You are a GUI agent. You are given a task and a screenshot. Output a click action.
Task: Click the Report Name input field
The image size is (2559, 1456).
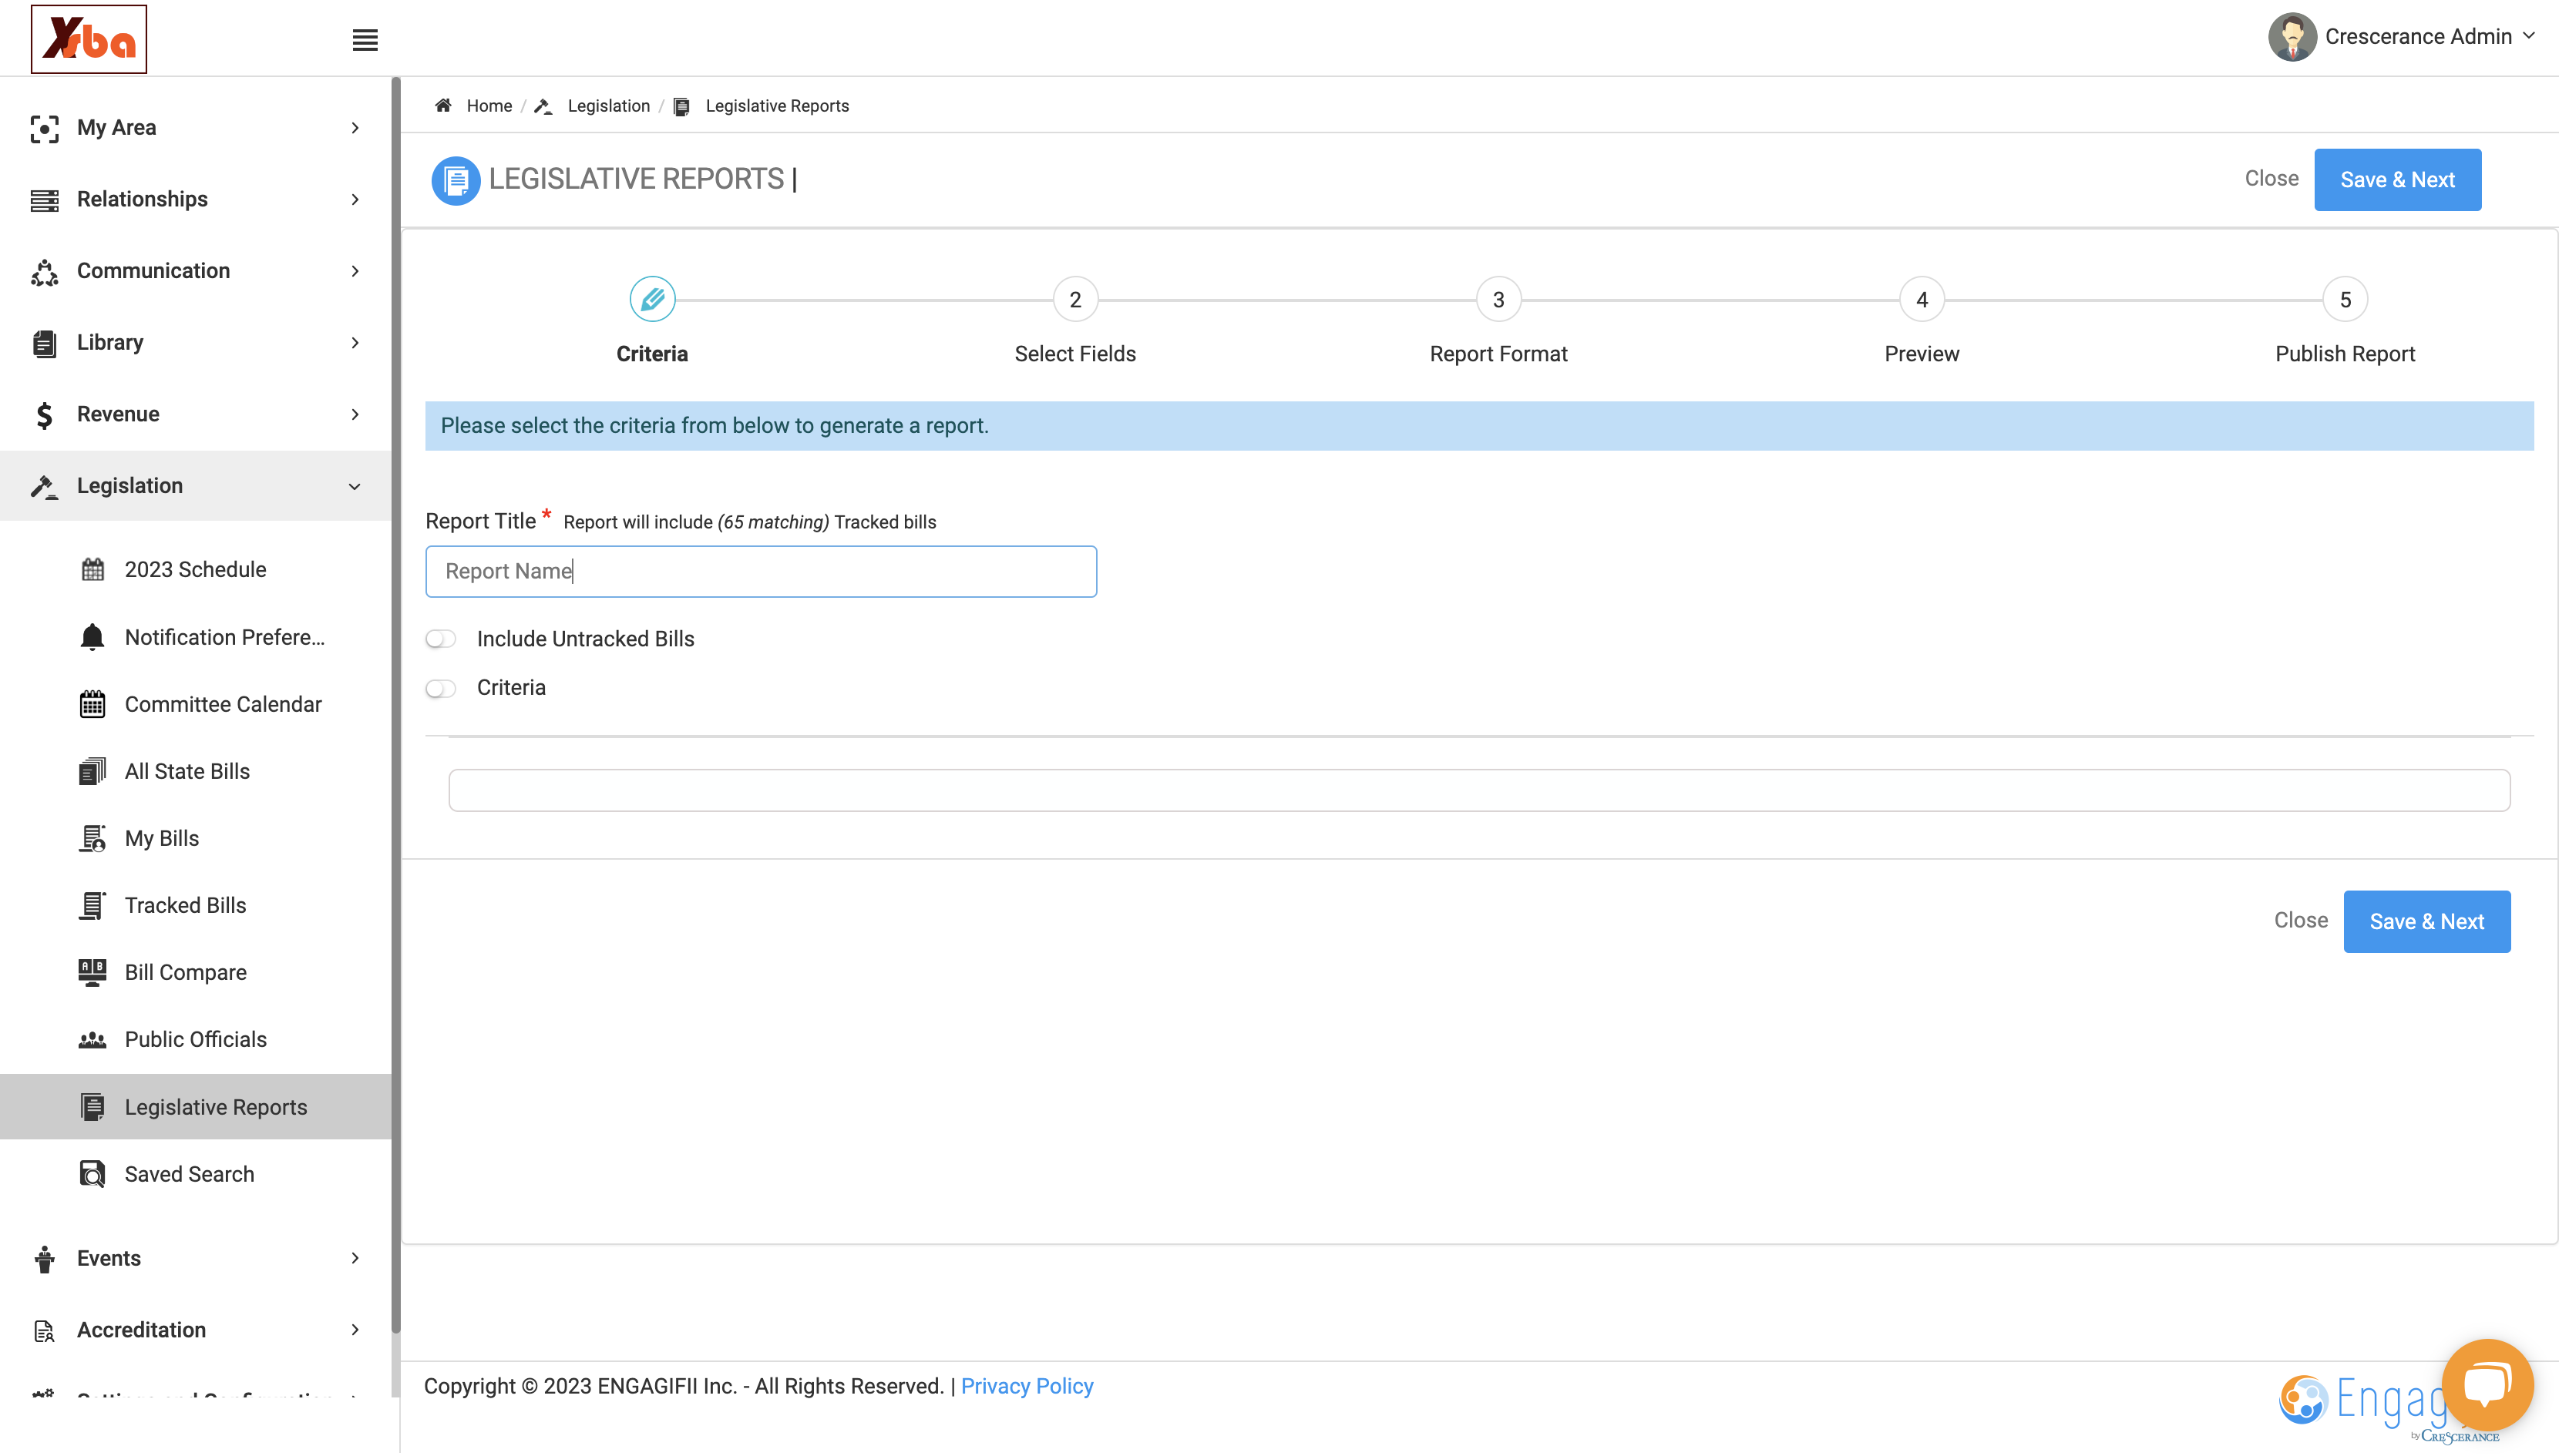760,572
